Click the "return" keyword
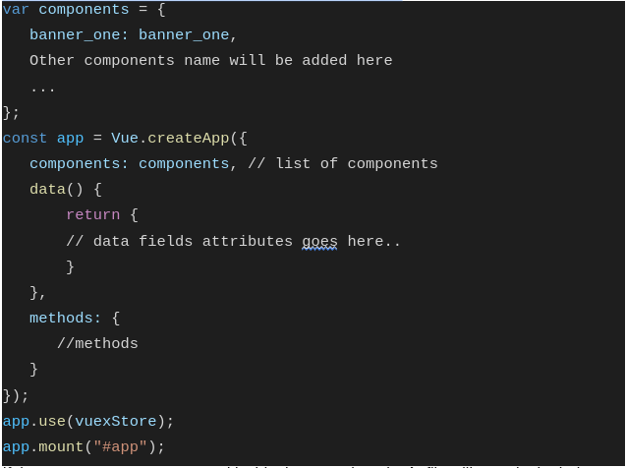Screen dimensions: 626x468 [x=92, y=215]
